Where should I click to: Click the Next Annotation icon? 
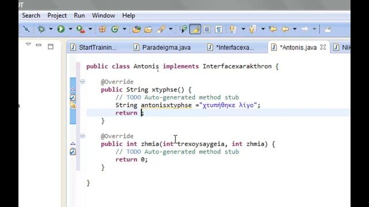coord(232,29)
